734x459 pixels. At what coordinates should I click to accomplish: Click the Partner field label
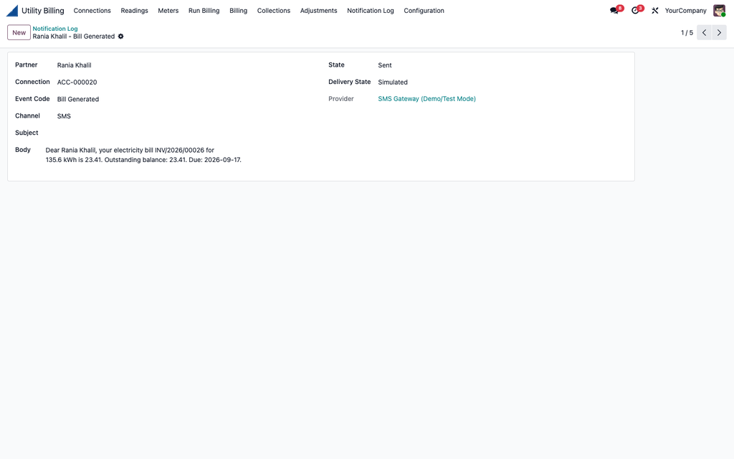click(27, 65)
